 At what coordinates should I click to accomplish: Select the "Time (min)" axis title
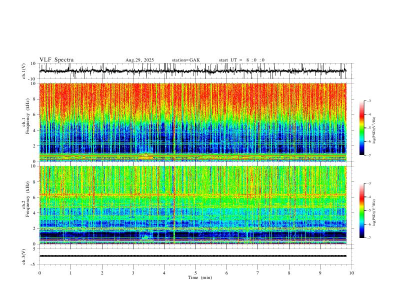tap(200, 277)
